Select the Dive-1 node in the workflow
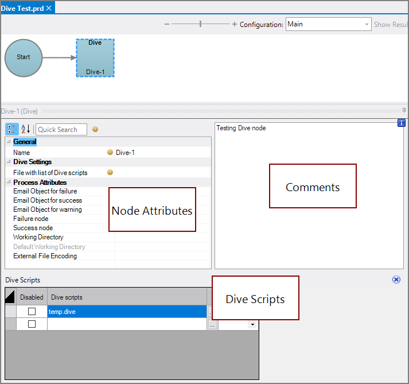 point(95,58)
